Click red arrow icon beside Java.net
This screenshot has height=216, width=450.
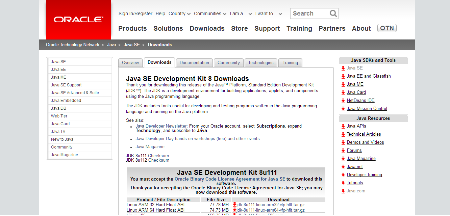point(343,167)
